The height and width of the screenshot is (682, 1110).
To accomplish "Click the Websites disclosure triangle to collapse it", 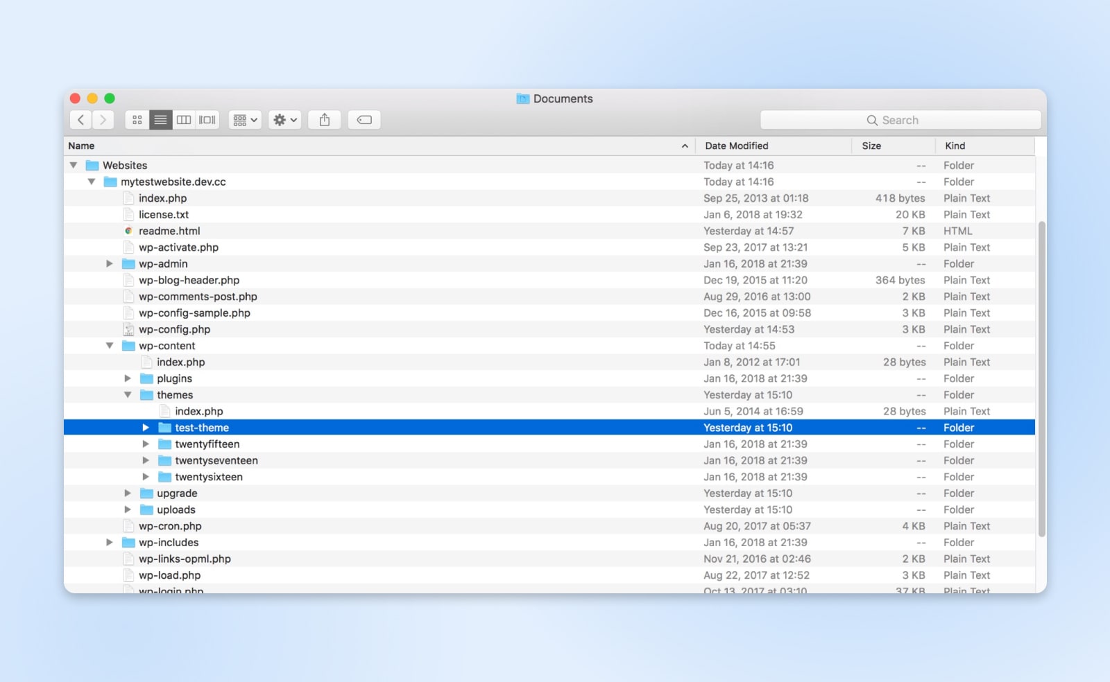I will [x=74, y=165].
